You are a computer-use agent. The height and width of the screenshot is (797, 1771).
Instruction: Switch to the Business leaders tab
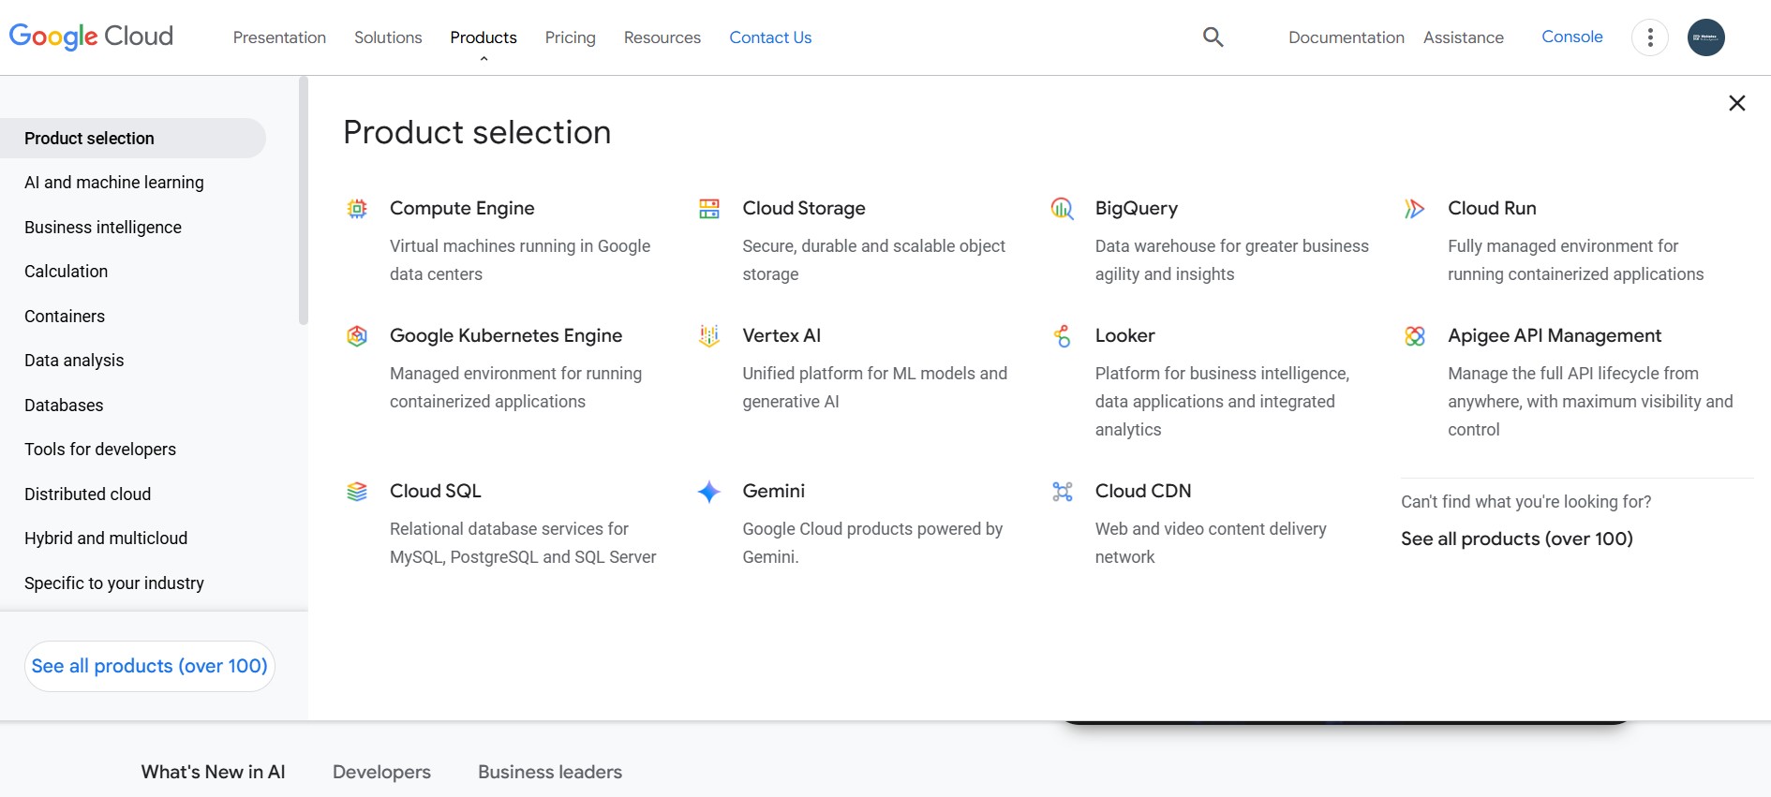550,772
